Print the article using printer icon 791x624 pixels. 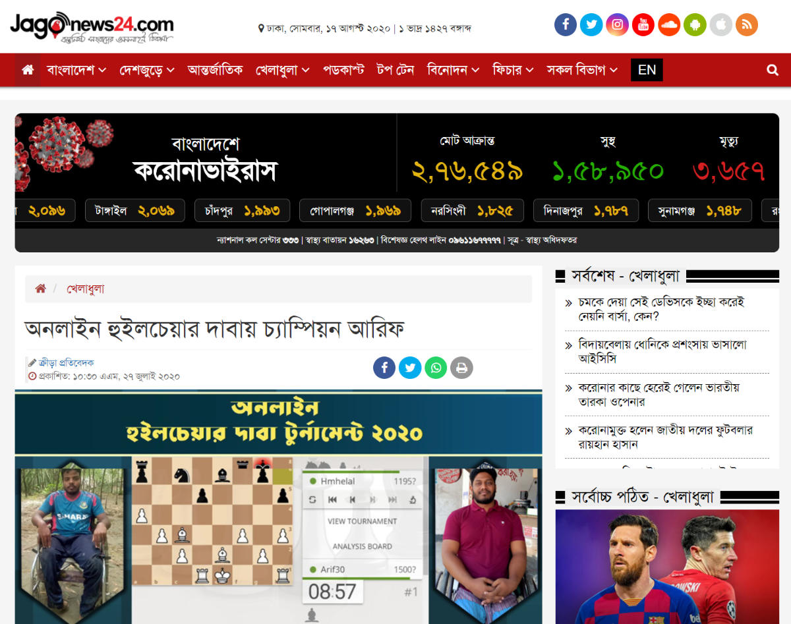(x=461, y=368)
